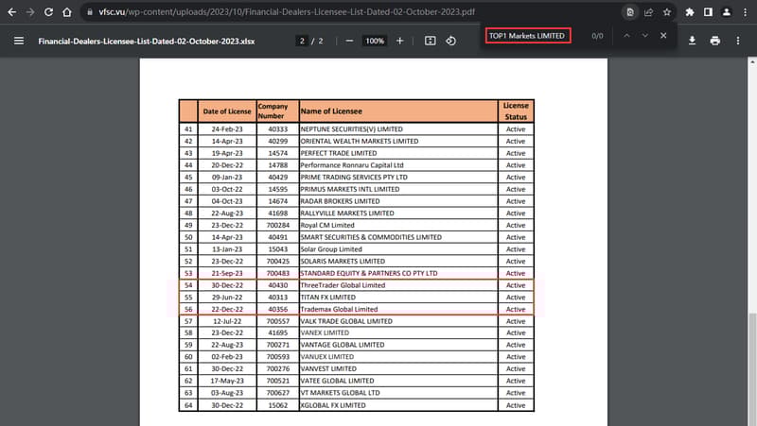This screenshot has height=426, width=757.
Task: Click the fit to page icon
Action: pos(431,41)
